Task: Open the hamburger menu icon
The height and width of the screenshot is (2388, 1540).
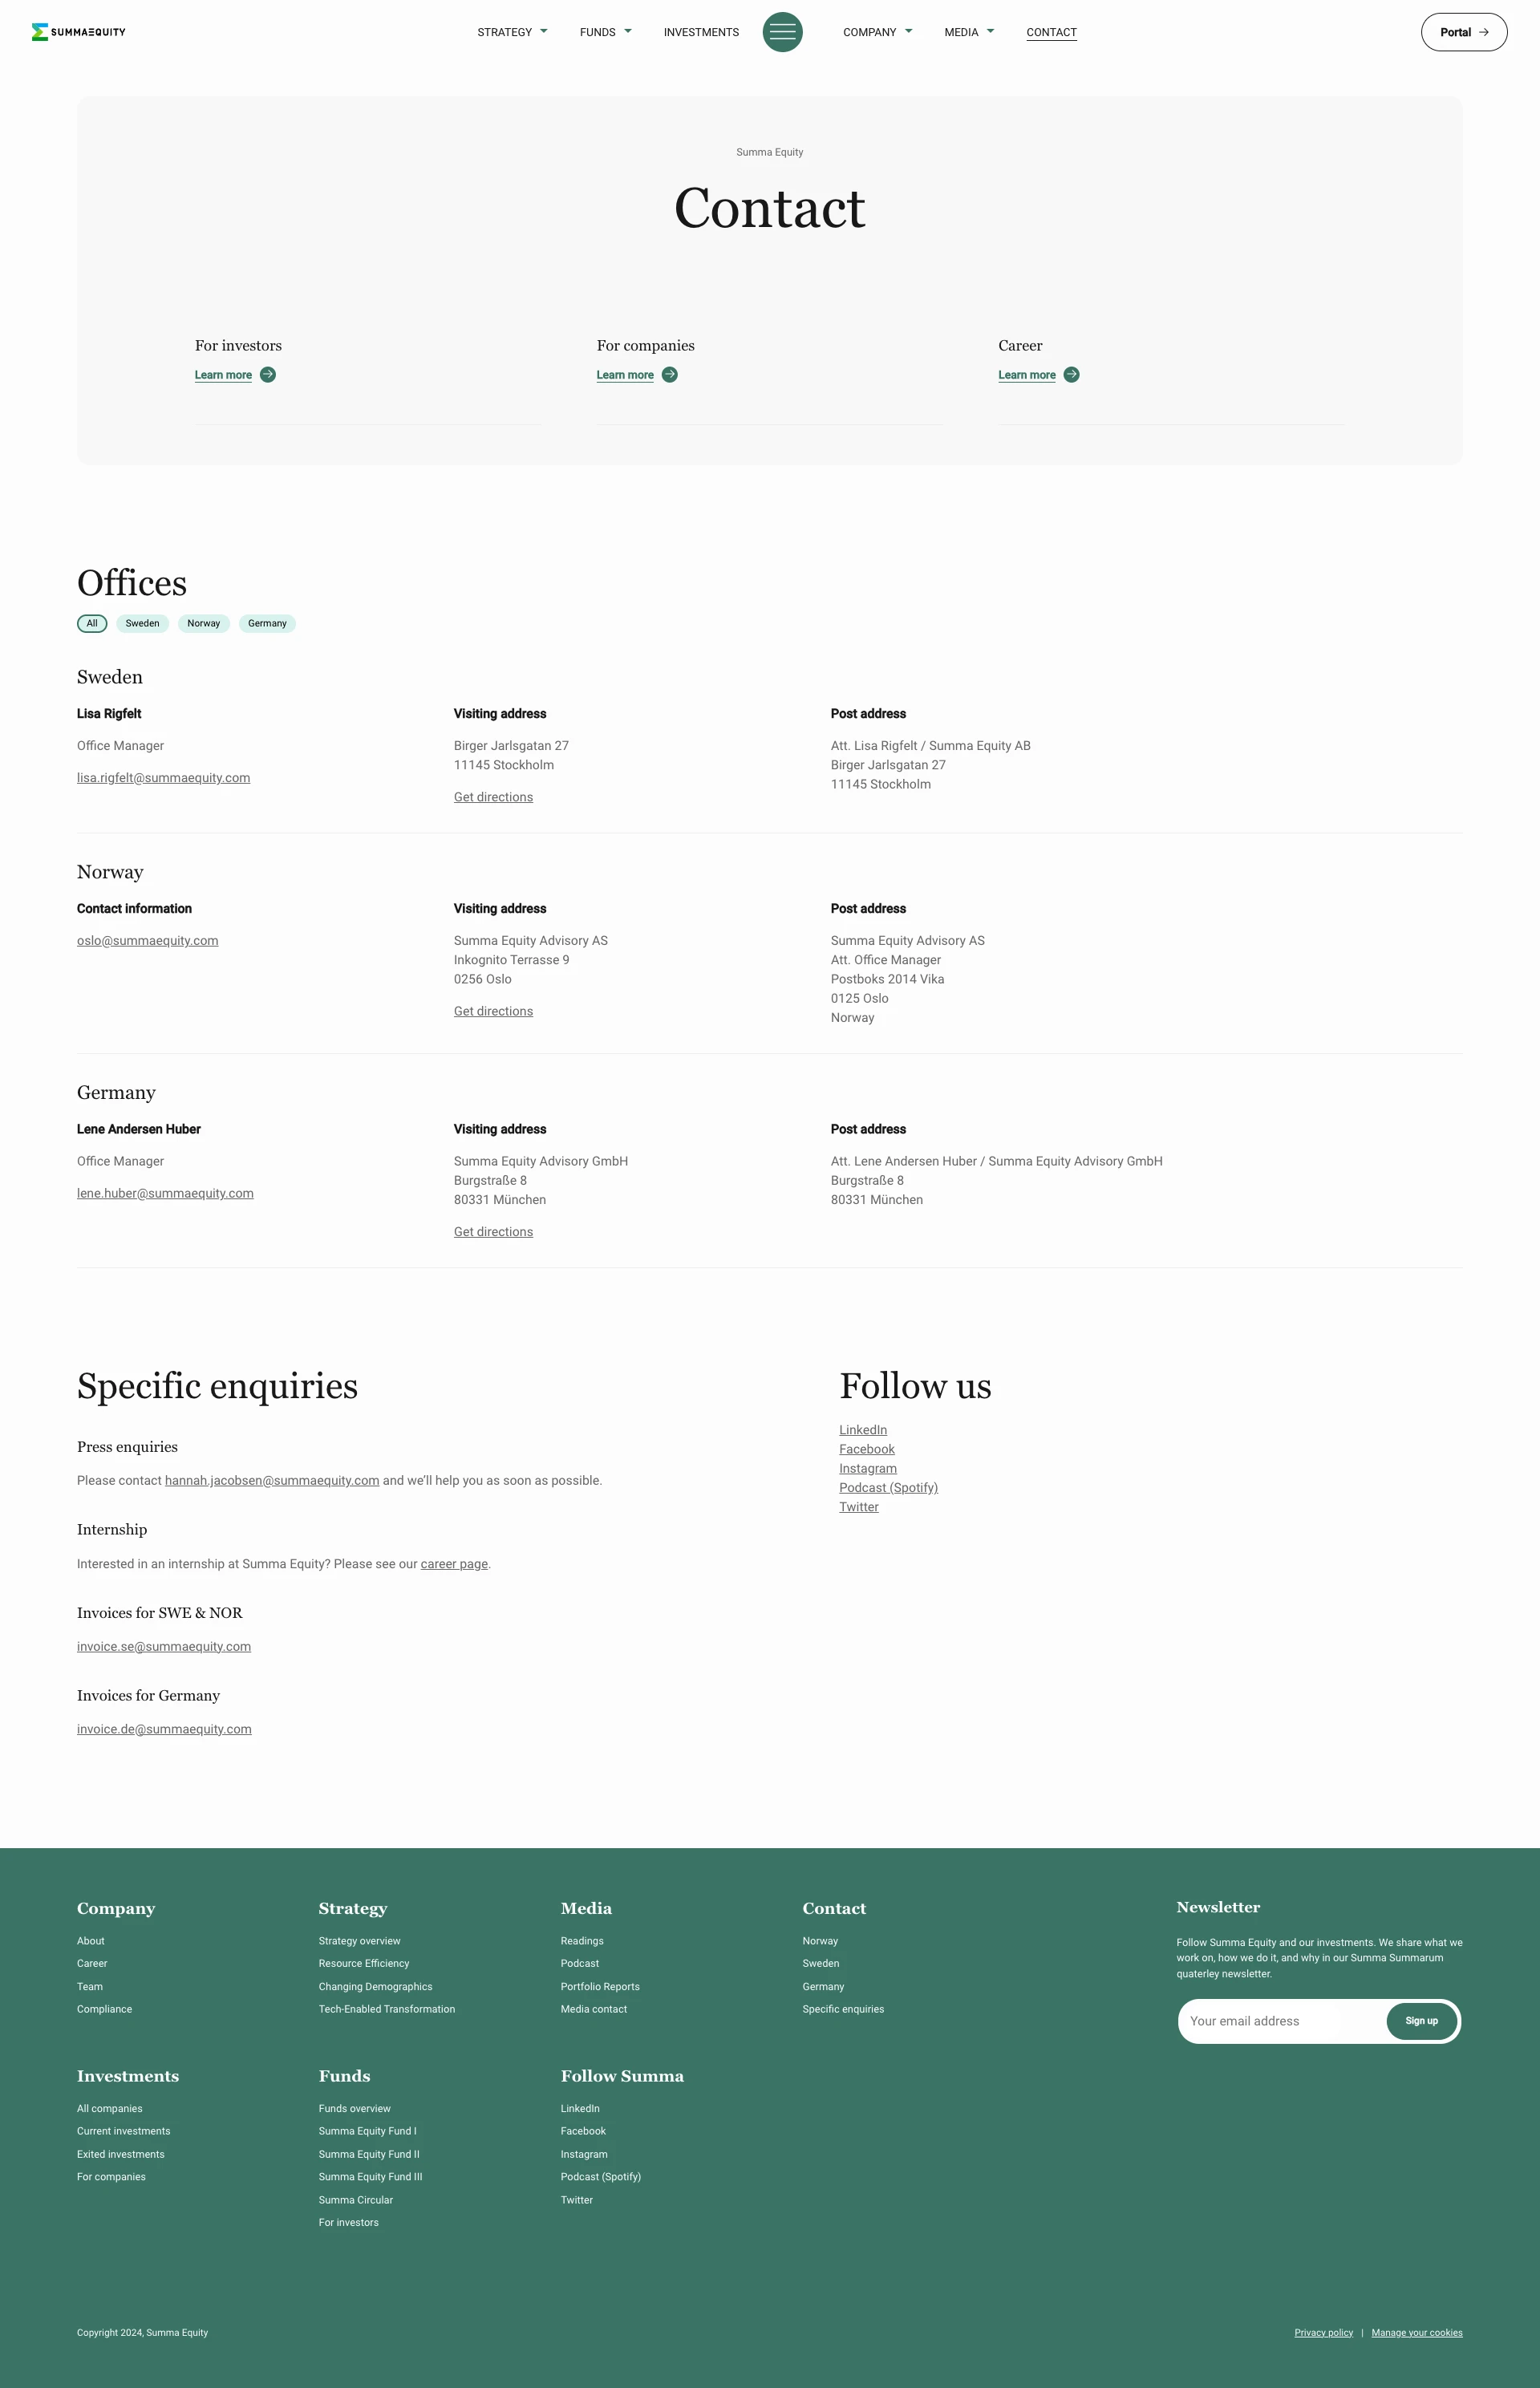Action: (x=783, y=31)
